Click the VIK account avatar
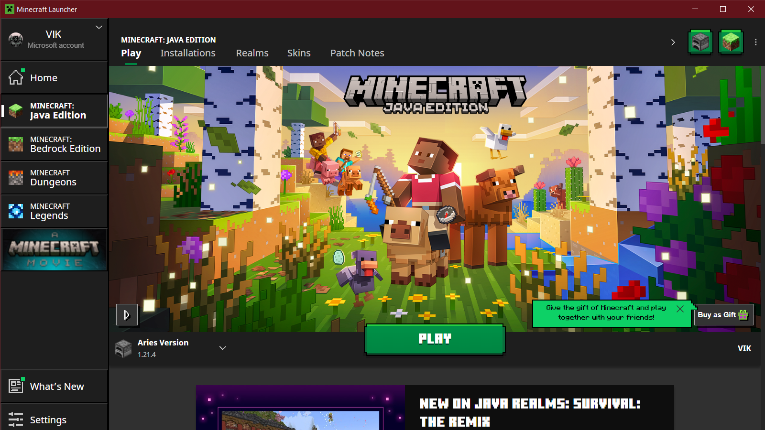The image size is (765, 430). (16, 40)
